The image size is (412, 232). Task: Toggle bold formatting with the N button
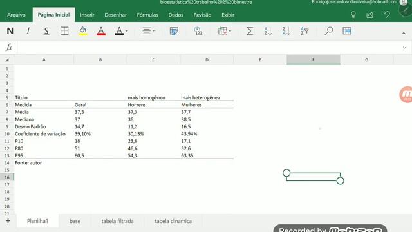click(x=10, y=31)
